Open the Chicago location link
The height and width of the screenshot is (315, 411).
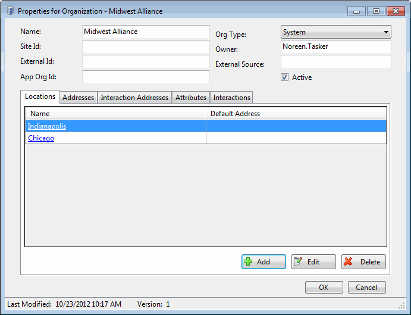pos(41,138)
